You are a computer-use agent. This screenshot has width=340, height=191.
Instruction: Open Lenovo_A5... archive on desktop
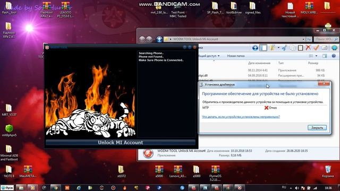[178, 171]
